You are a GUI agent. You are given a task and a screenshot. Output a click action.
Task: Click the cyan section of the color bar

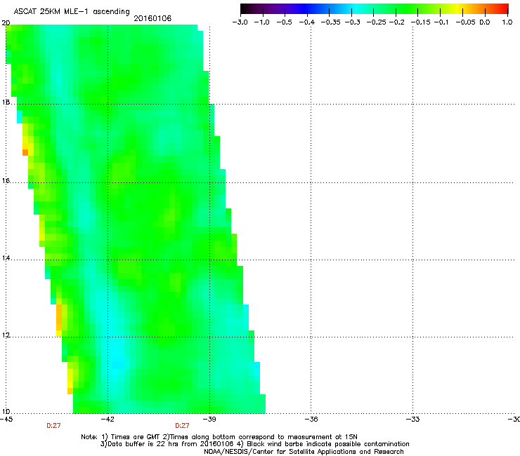click(x=355, y=9)
